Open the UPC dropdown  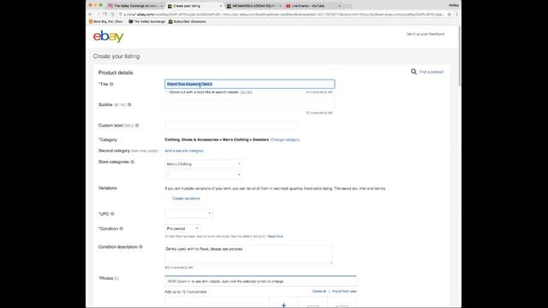[x=188, y=213]
